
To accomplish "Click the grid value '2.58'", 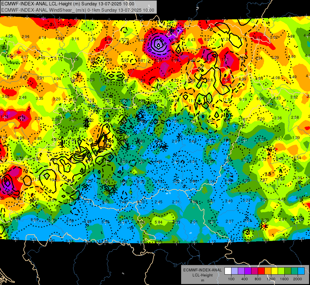I will click(295, 117).
